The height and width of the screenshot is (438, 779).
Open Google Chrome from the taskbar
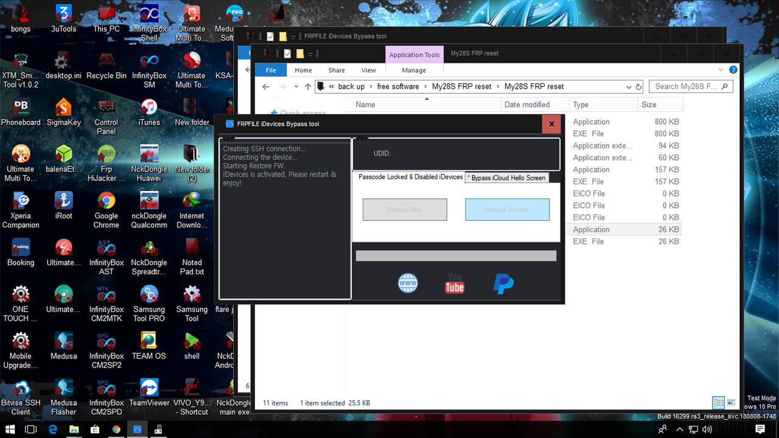click(116, 429)
